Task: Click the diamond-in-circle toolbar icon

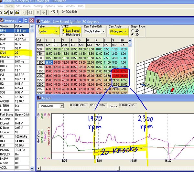Action: click(x=44, y=12)
